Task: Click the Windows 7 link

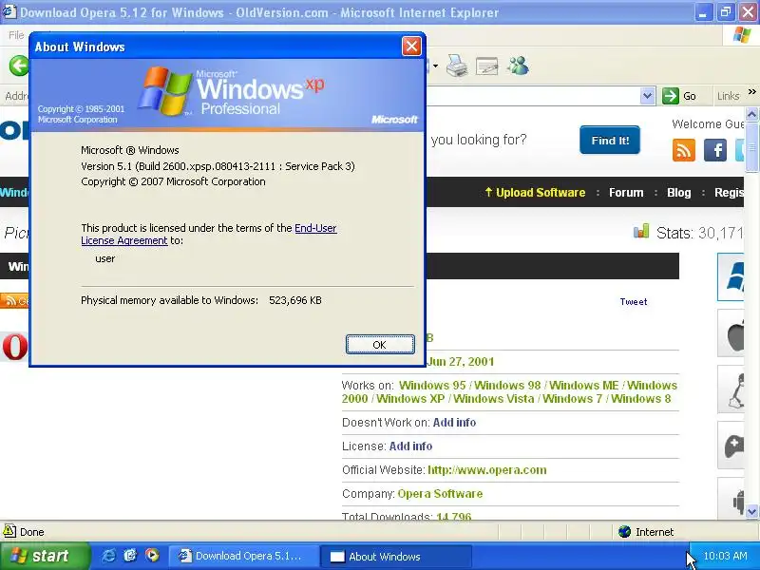Action: click(x=572, y=399)
